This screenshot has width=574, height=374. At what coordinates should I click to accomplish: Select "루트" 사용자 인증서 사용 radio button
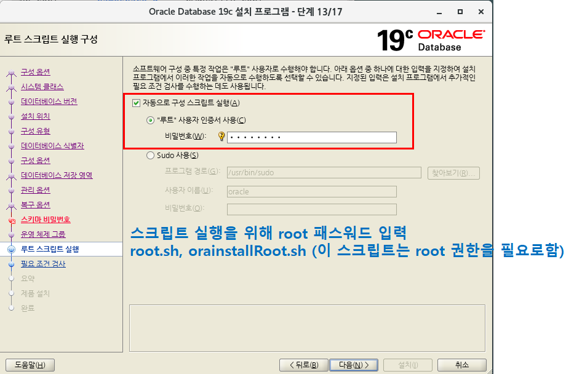tap(150, 120)
